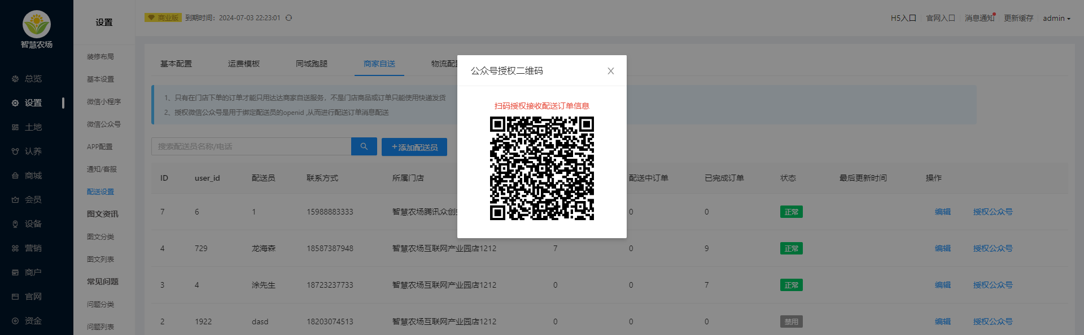
Task: Select the 商家自送 tab
Action: coord(379,64)
